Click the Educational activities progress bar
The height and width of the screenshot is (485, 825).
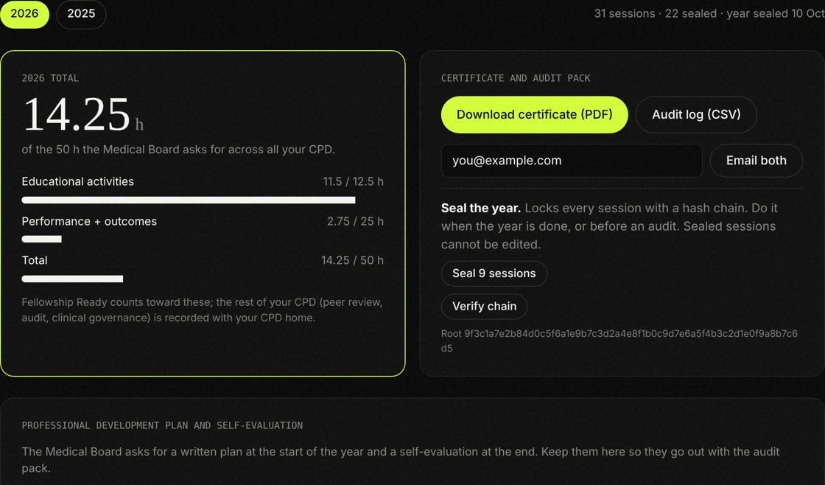[x=203, y=200]
